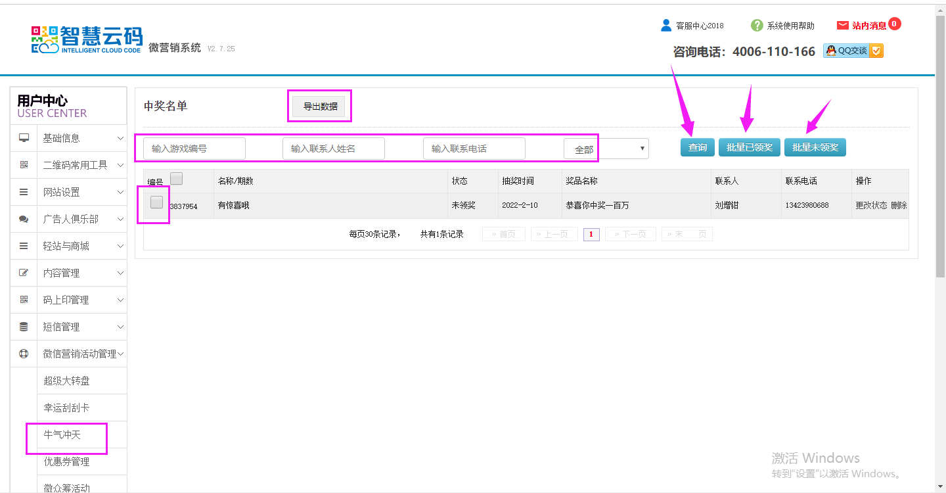Click the red envelope 站内消息 icon

click(x=843, y=26)
